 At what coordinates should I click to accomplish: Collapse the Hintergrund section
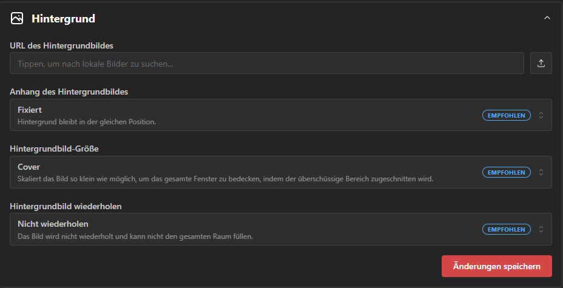click(x=547, y=18)
